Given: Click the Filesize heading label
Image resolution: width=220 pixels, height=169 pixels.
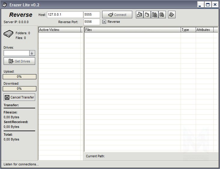Looking at the screenshot, I should 11,112.
